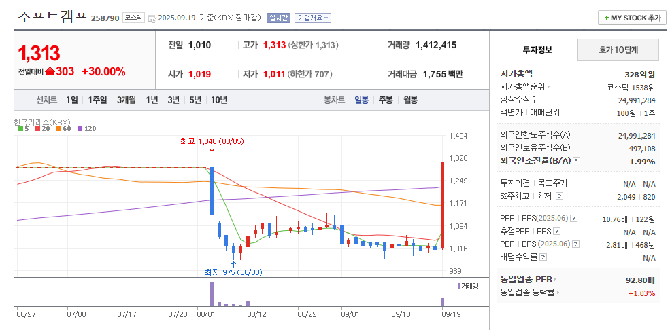Click the 외국인보유주식수(B) value 497,108
670x330 pixels.
(641, 149)
